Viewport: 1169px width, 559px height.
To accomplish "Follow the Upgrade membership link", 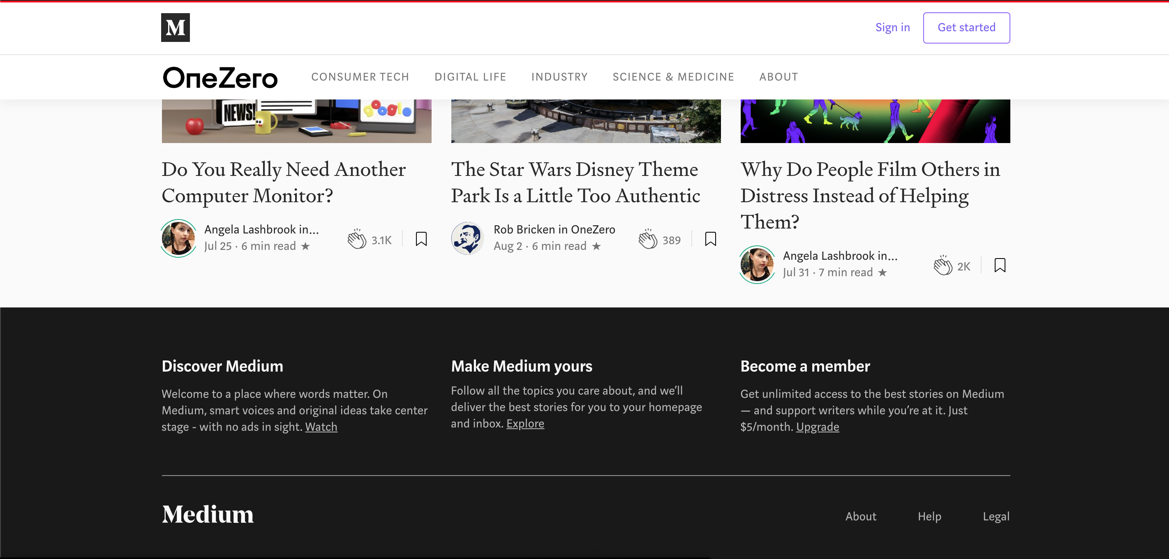I will [817, 427].
